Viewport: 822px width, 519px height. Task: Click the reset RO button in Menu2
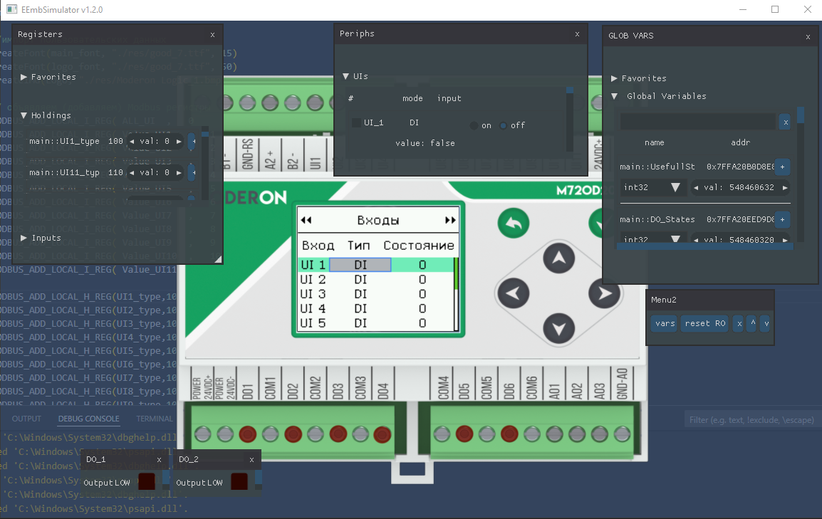point(705,324)
